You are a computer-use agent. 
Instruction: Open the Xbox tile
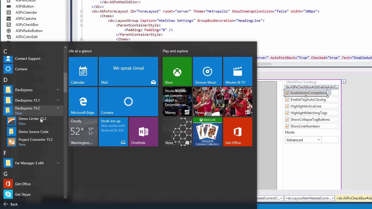(x=177, y=71)
